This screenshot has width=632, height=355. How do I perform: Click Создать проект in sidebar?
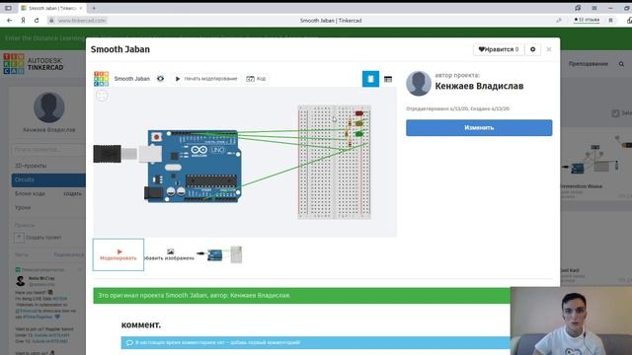[x=39, y=238]
